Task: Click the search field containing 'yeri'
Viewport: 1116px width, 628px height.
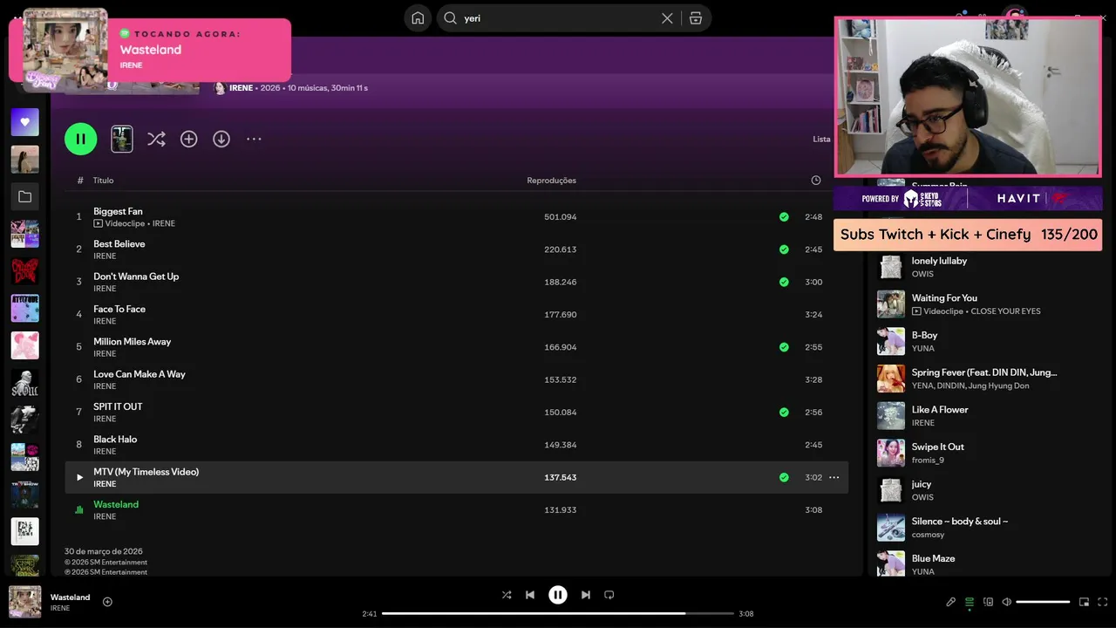Action: pos(558,18)
